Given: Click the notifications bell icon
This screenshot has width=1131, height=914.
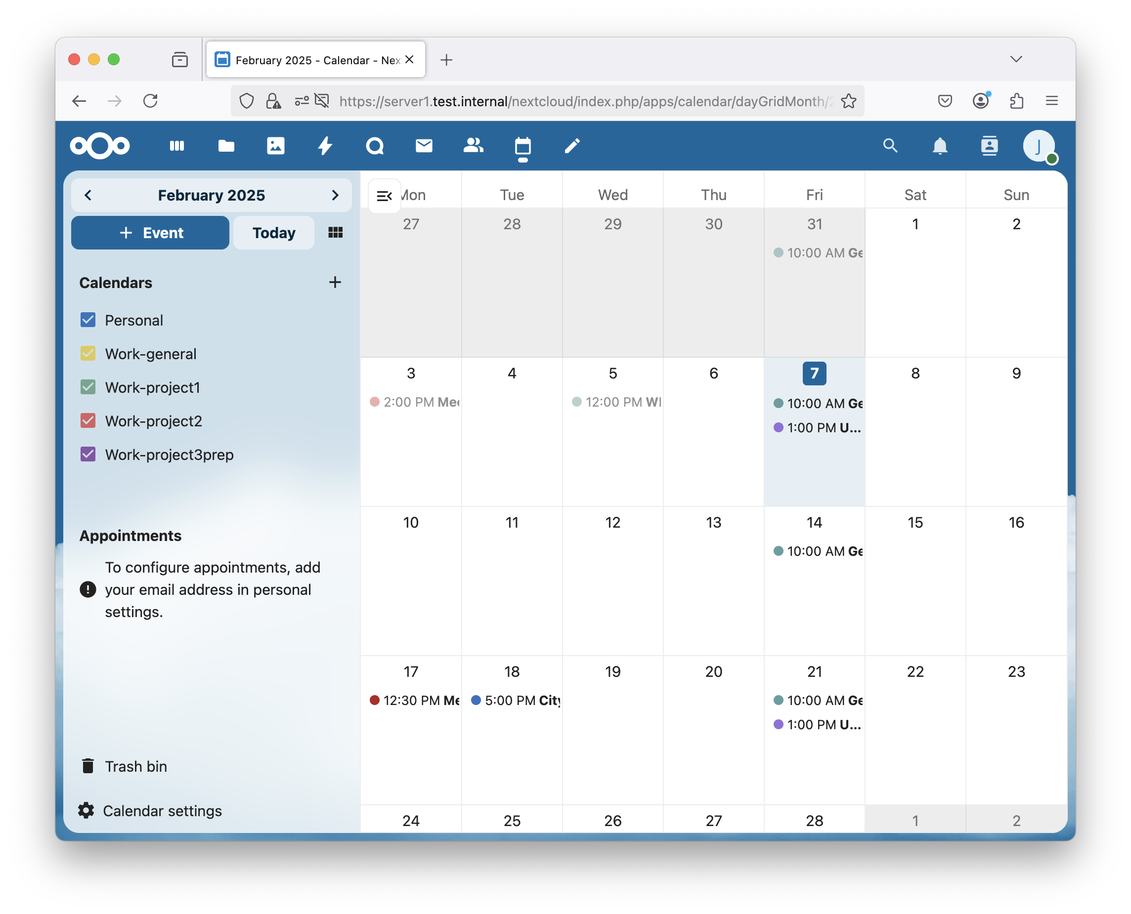Looking at the screenshot, I should (x=940, y=146).
